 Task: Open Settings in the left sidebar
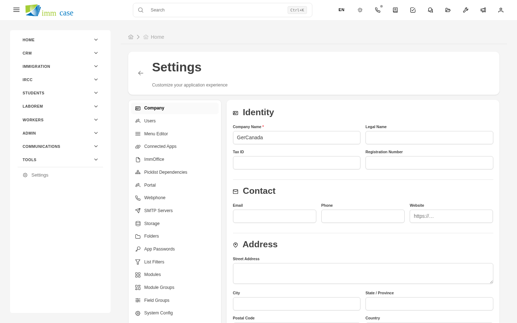click(60, 175)
